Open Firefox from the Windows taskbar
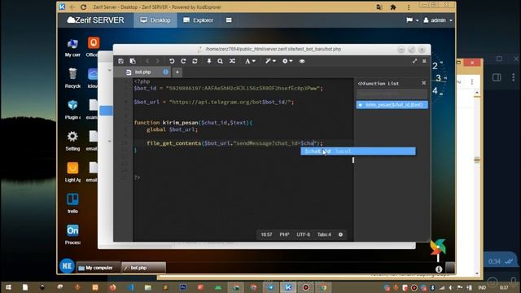Viewport: 521px width, 293px height. point(112,287)
